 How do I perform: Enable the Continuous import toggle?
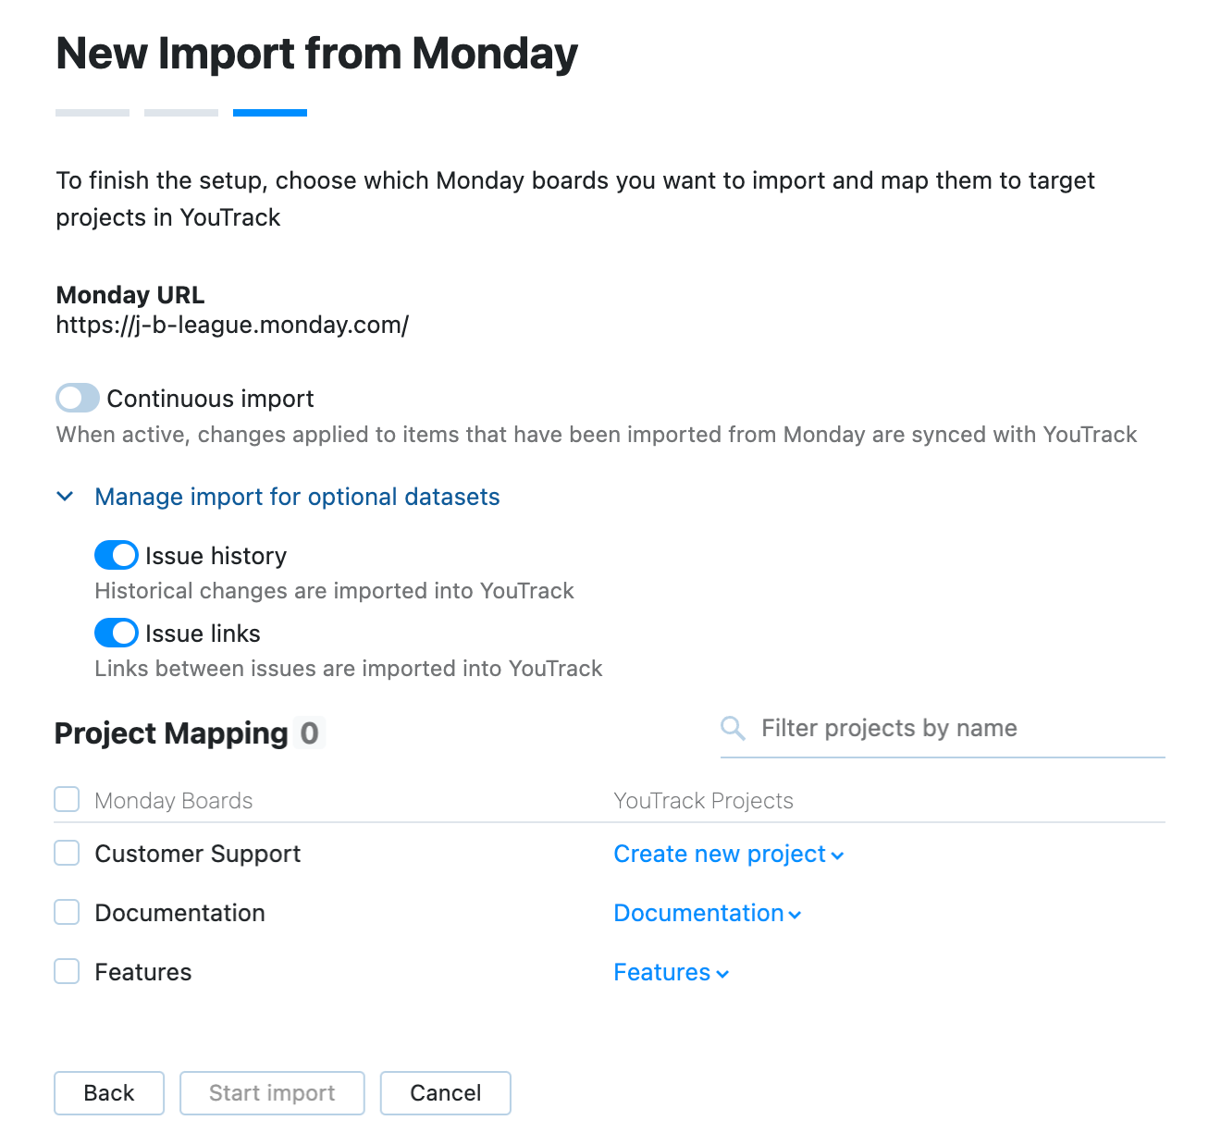coord(77,398)
